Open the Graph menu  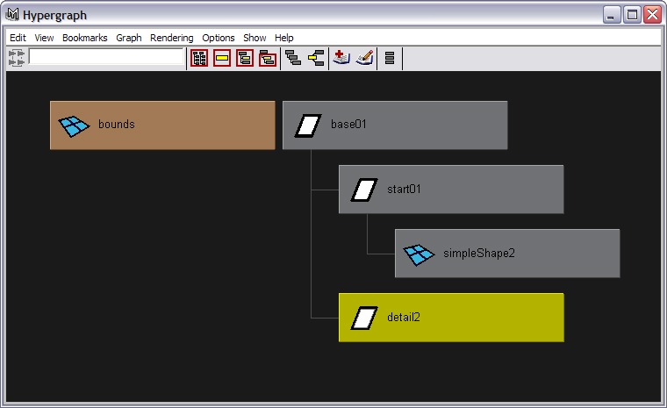point(129,38)
